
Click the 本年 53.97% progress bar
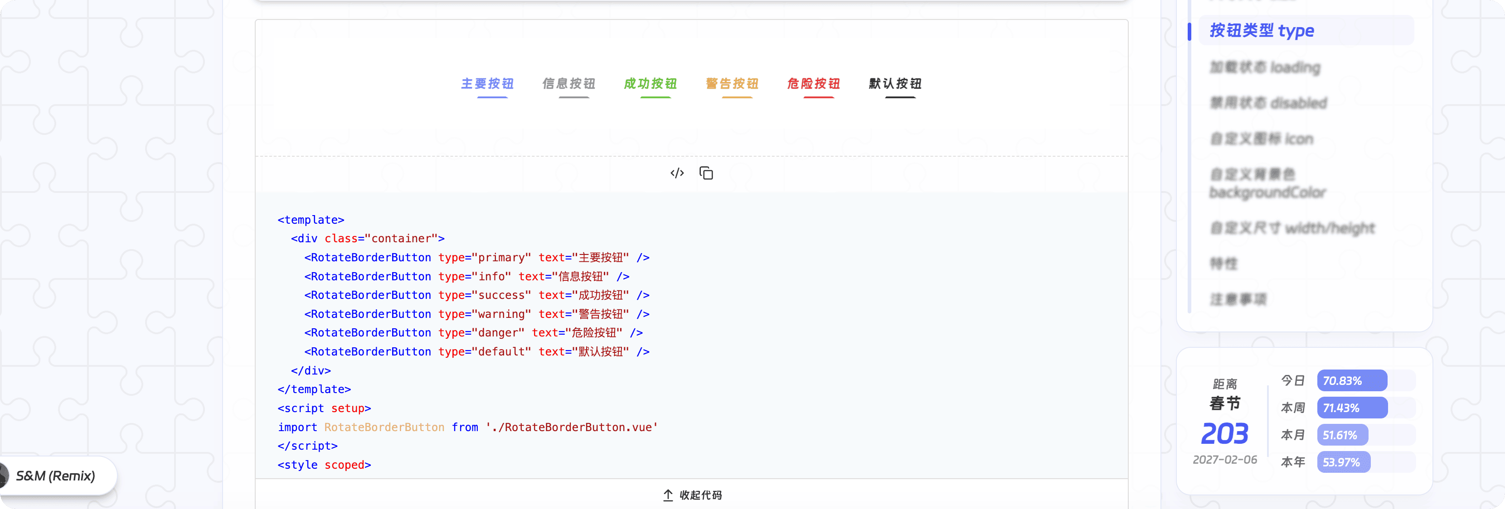pos(1366,462)
